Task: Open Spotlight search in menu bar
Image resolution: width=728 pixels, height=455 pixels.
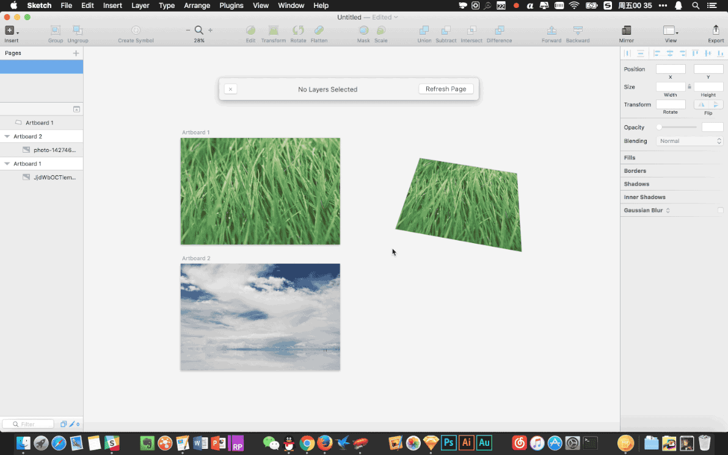Action: coord(695,5)
